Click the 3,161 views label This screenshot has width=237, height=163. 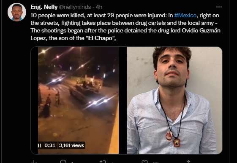click(x=71, y=145)
